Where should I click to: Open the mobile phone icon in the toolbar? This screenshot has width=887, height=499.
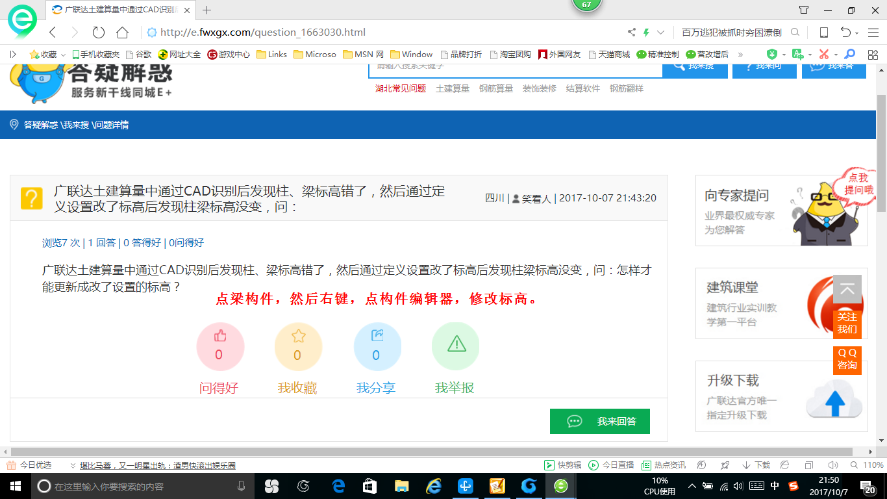pyautogui.click(x=823, y=32)
